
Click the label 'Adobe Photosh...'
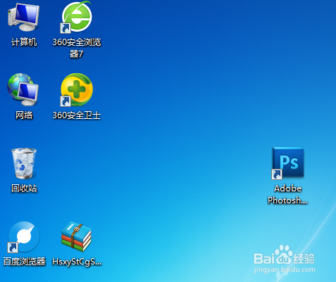(287, 194)
